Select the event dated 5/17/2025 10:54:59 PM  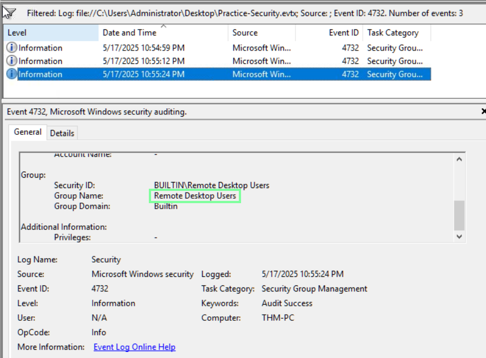coord(143,48)
